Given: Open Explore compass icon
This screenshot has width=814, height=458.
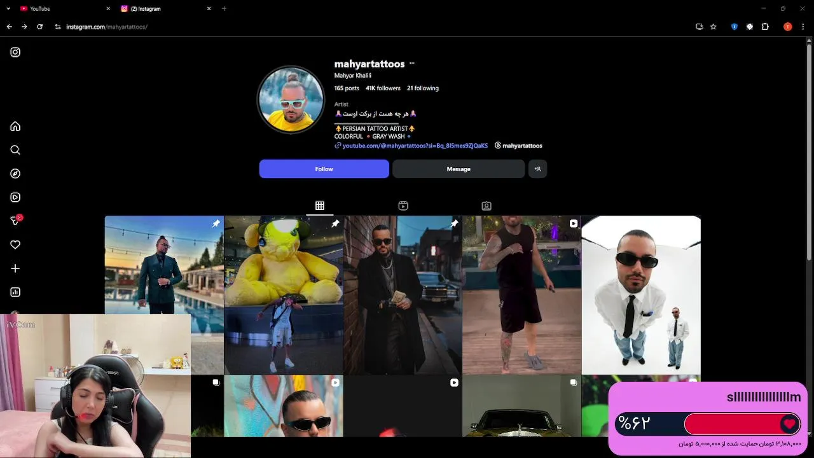Looking at the screenshot, I should (x=15, y=174).
